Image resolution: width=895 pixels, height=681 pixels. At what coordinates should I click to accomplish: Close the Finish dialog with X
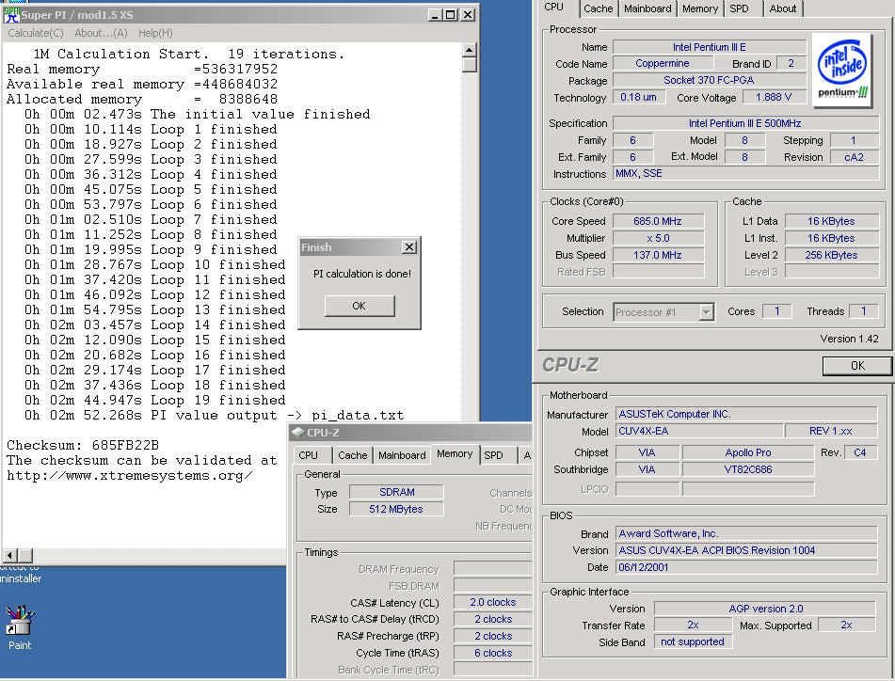pos(408,247)
